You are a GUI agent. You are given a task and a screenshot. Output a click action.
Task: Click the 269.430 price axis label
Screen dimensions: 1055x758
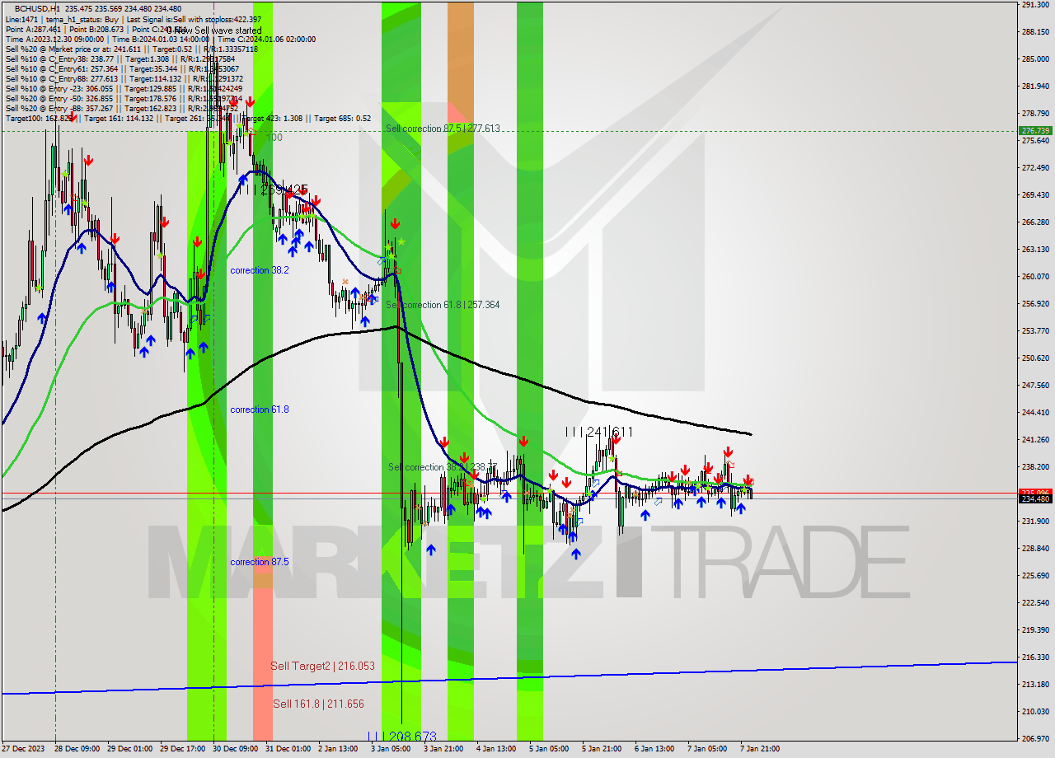[1035, 194]
